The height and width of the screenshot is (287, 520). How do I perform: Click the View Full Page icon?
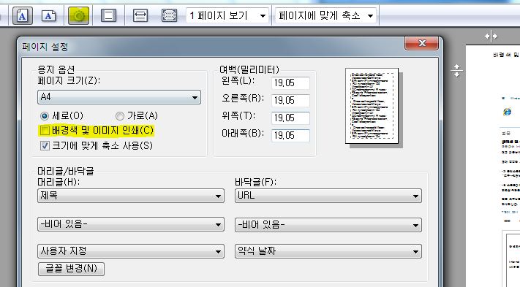(x=169, y=15)
